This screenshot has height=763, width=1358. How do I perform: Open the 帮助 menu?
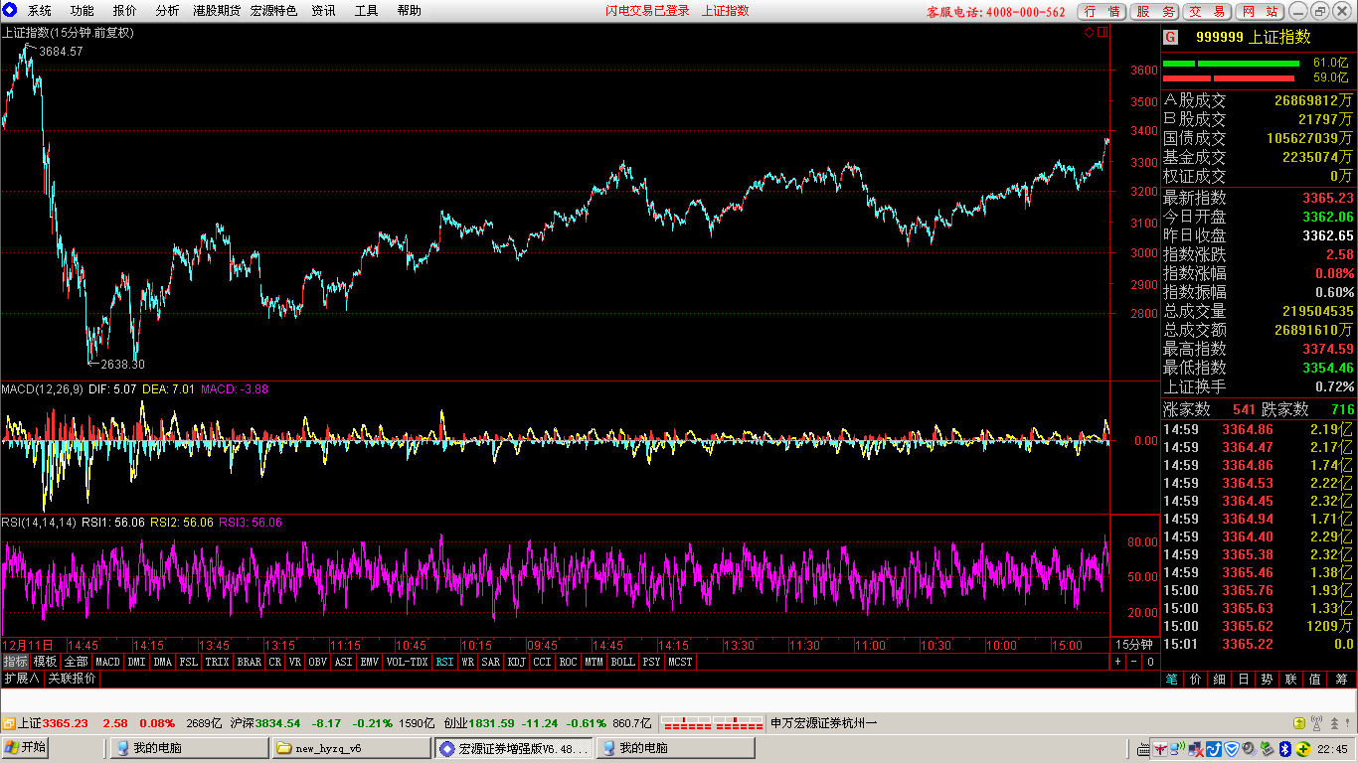[409, 11]
